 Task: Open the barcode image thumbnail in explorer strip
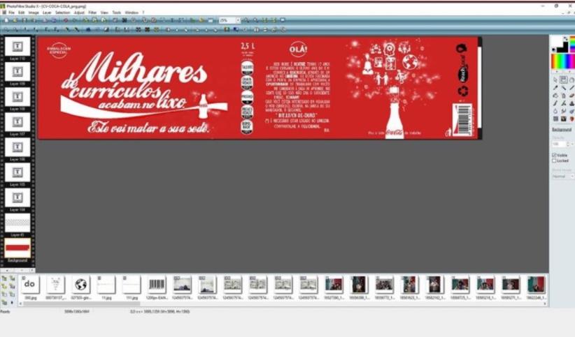click(x=156, y=284)
